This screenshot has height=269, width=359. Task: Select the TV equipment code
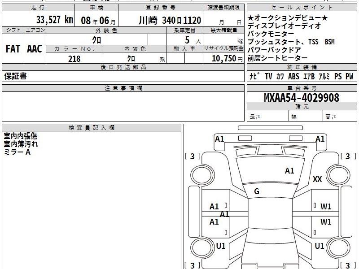[x=268, y=76]
